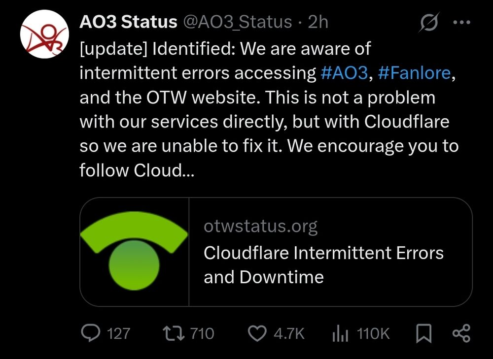Open the #AO3 hashtag link
493x359 pixels.
coord(344,73)
